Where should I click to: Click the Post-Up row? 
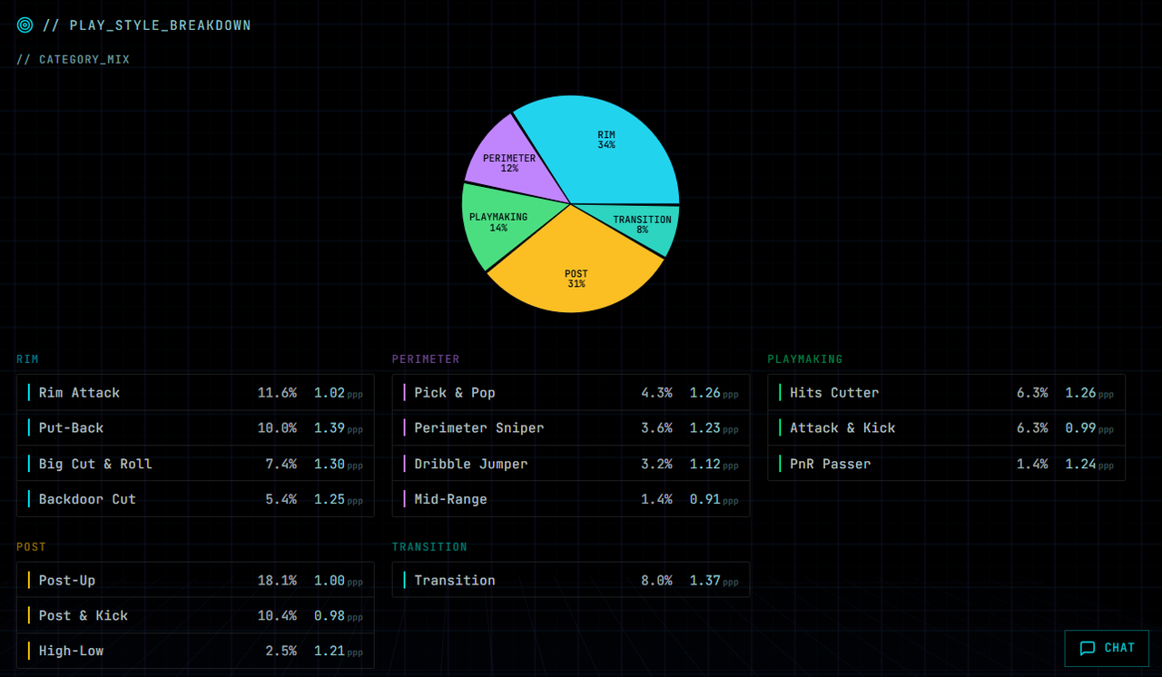(195, 580)
